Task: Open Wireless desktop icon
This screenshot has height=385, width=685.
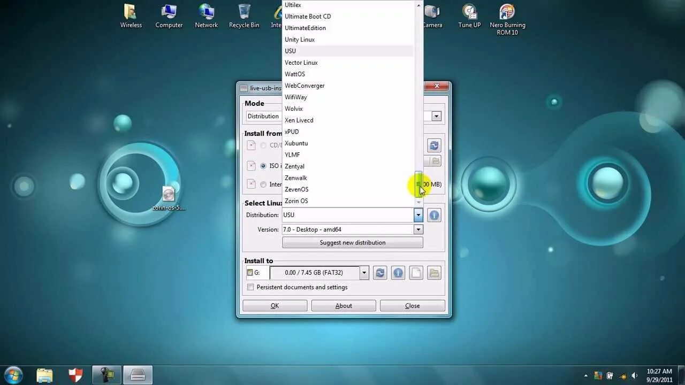Action: (131, 16)
